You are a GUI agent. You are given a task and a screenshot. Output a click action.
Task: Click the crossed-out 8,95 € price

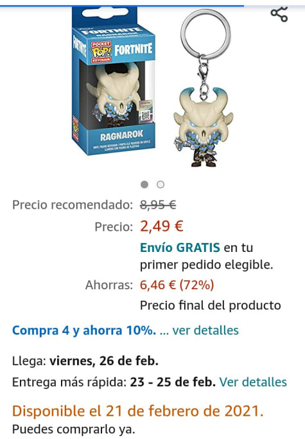[158, 205]
